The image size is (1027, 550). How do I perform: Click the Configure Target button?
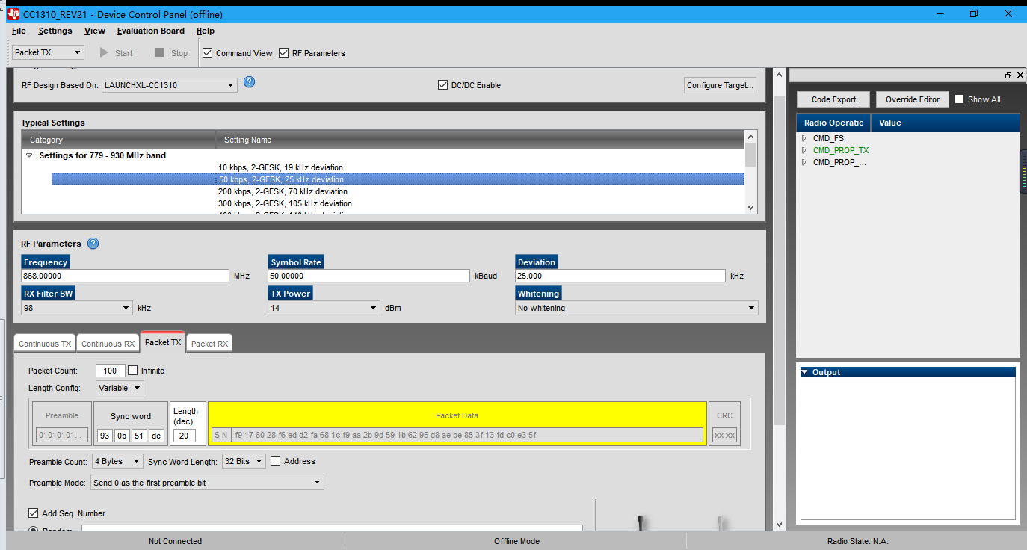tap(720, 85)
